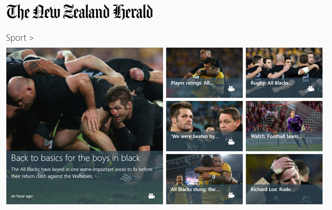
Task: Click the All Blacks story summary text
Action: pyautogui.click(x=82, y=173)
